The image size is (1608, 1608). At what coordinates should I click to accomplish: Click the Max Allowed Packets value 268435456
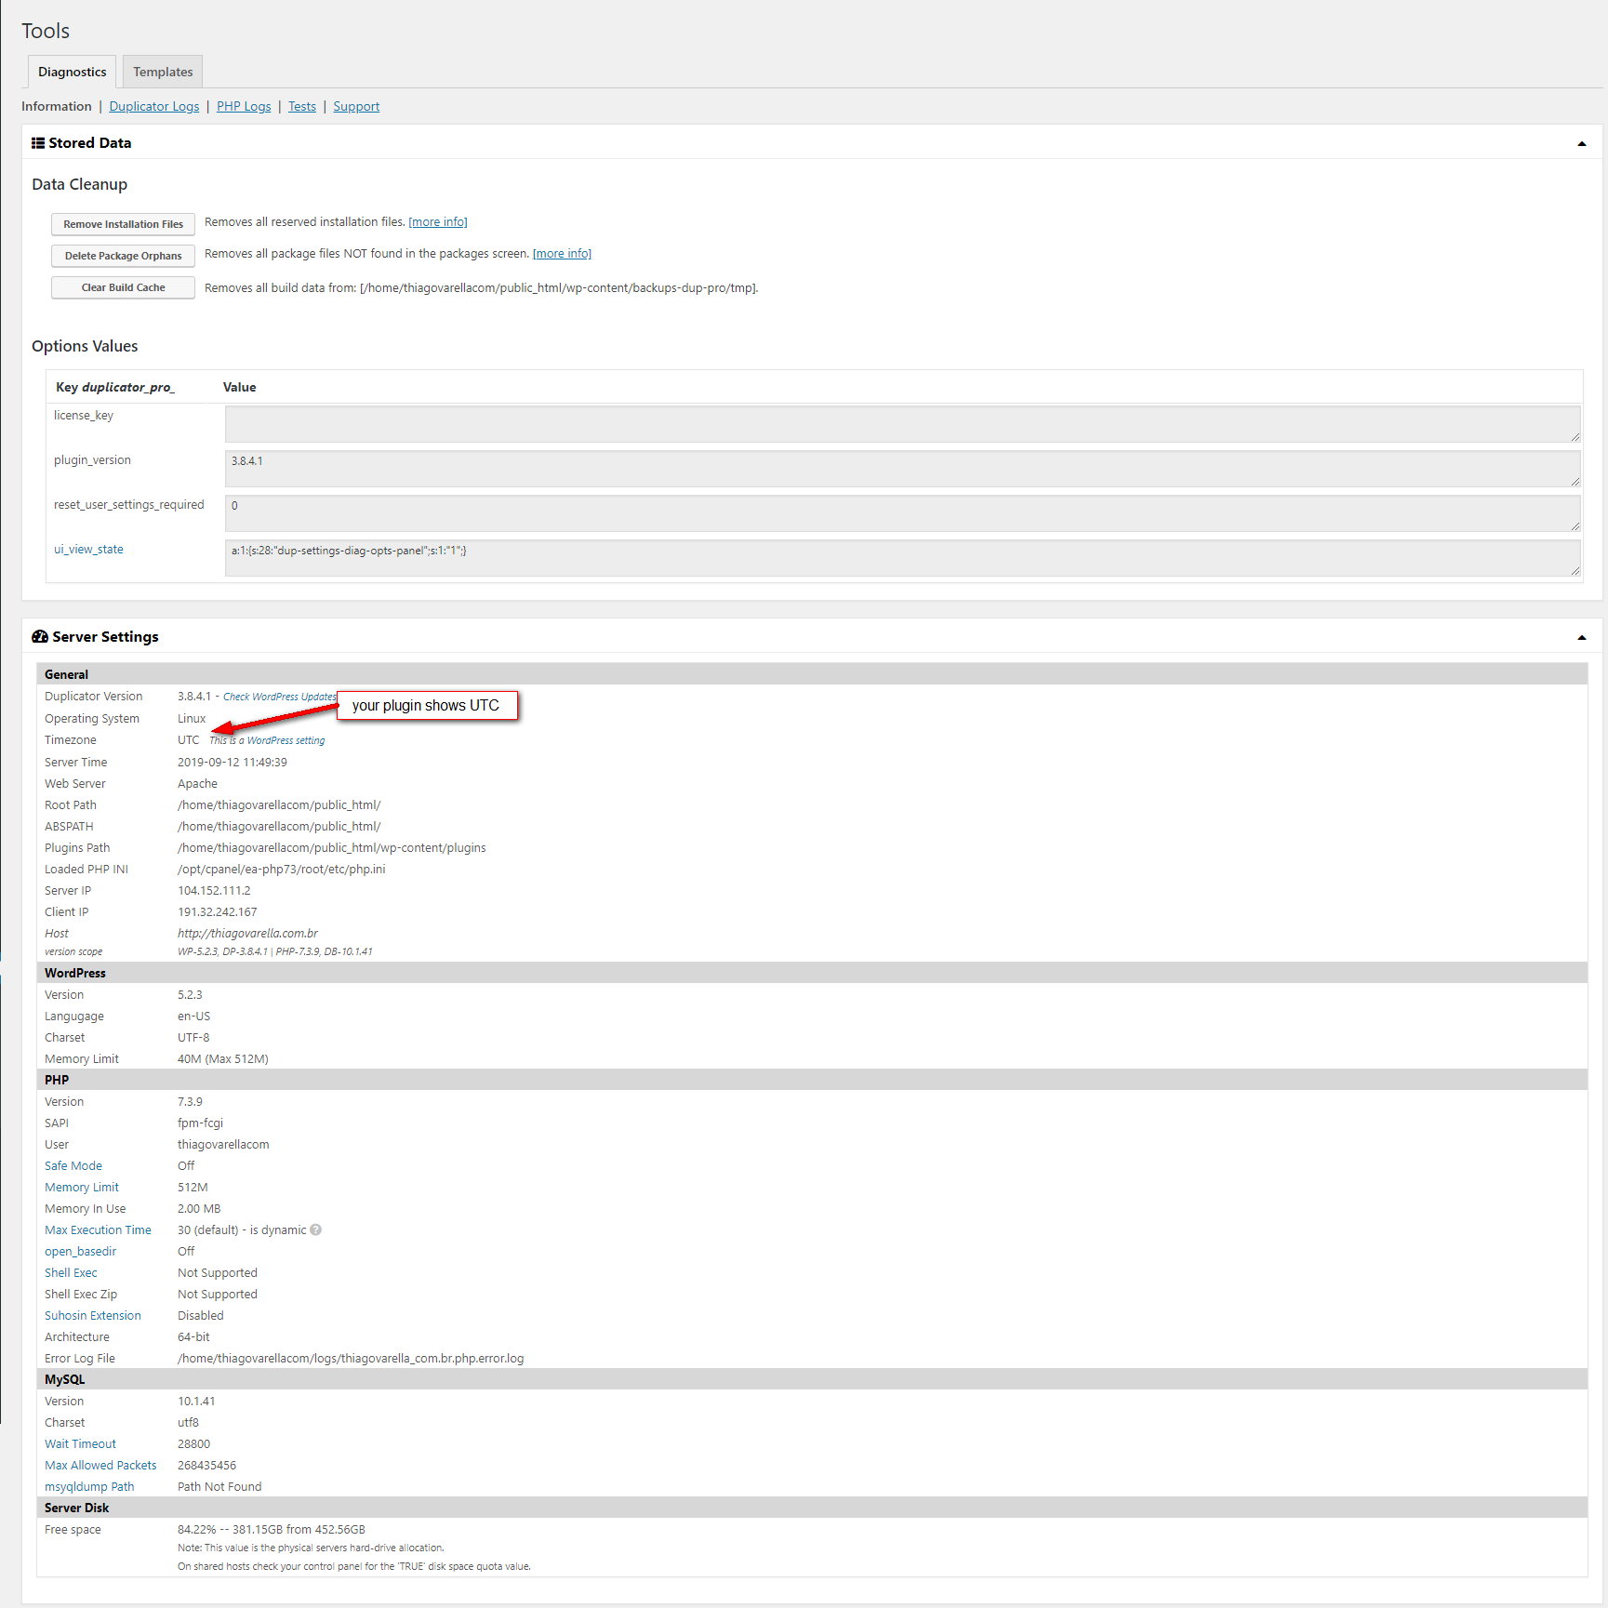coord(207,1466)
